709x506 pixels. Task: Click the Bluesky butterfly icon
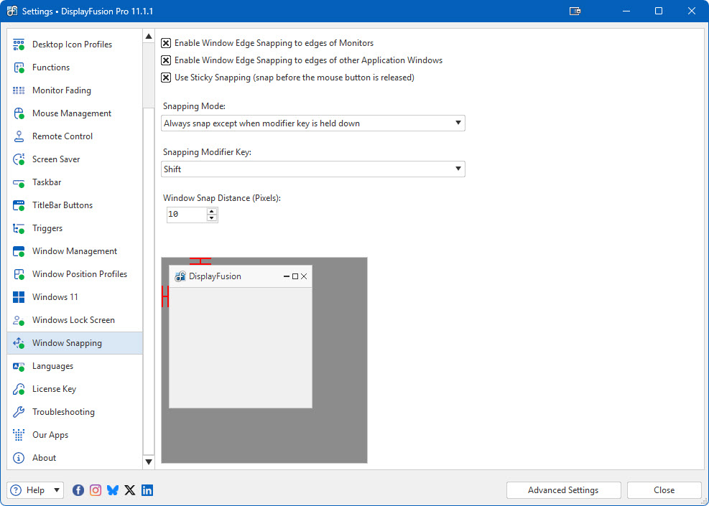(113, 490)
